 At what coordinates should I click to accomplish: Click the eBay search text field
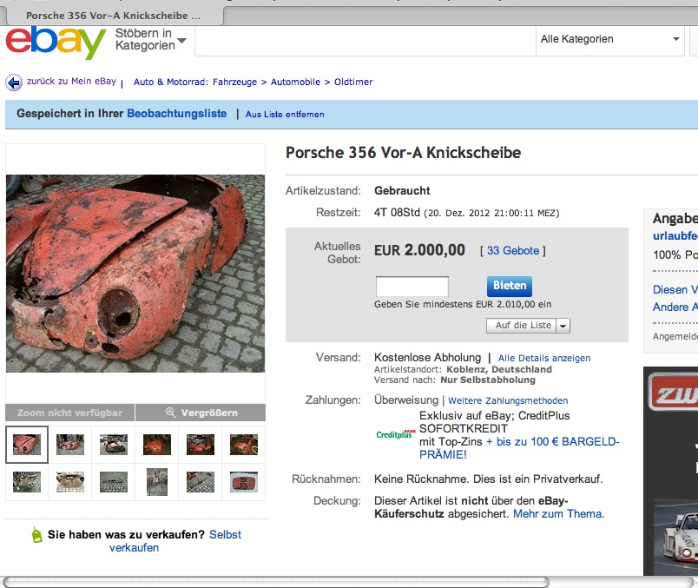[365, 41]
